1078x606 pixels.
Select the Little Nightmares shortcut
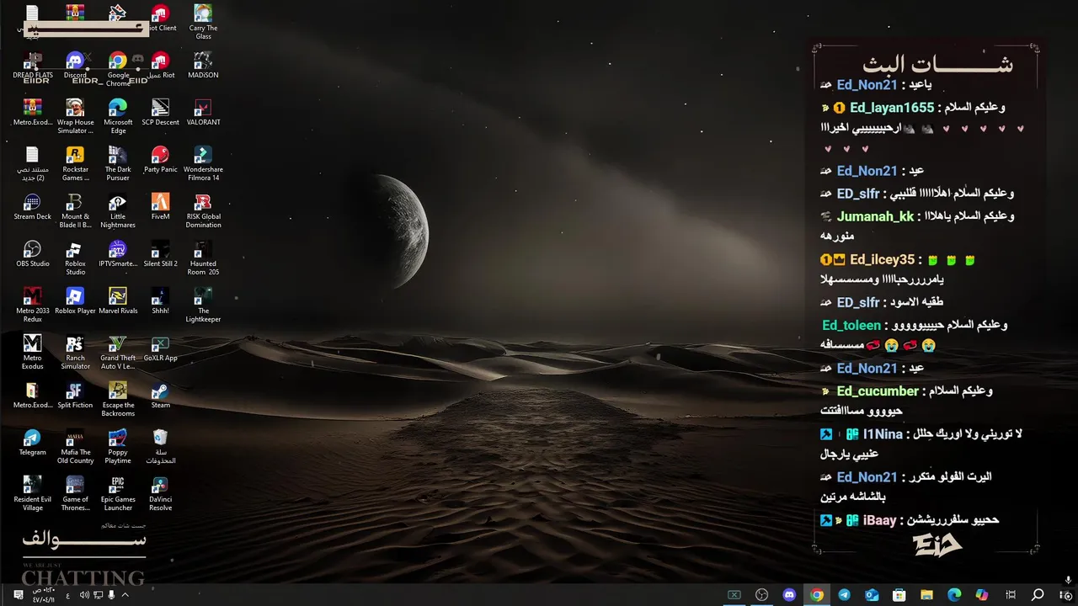[118, 210]
